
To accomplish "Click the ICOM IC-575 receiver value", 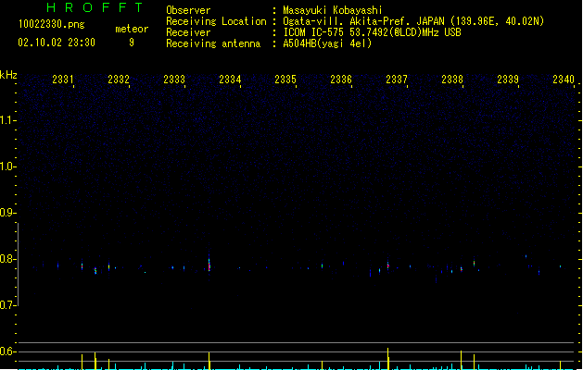I will tap(372, 32).
